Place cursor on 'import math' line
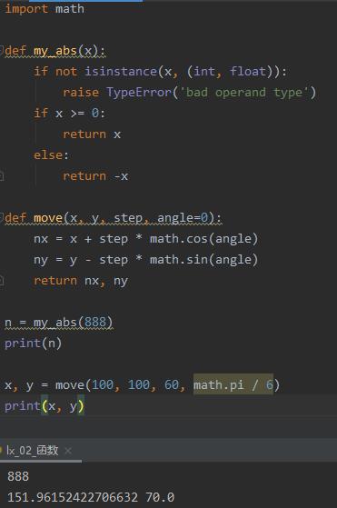337x508 pixels. point(45,9)
